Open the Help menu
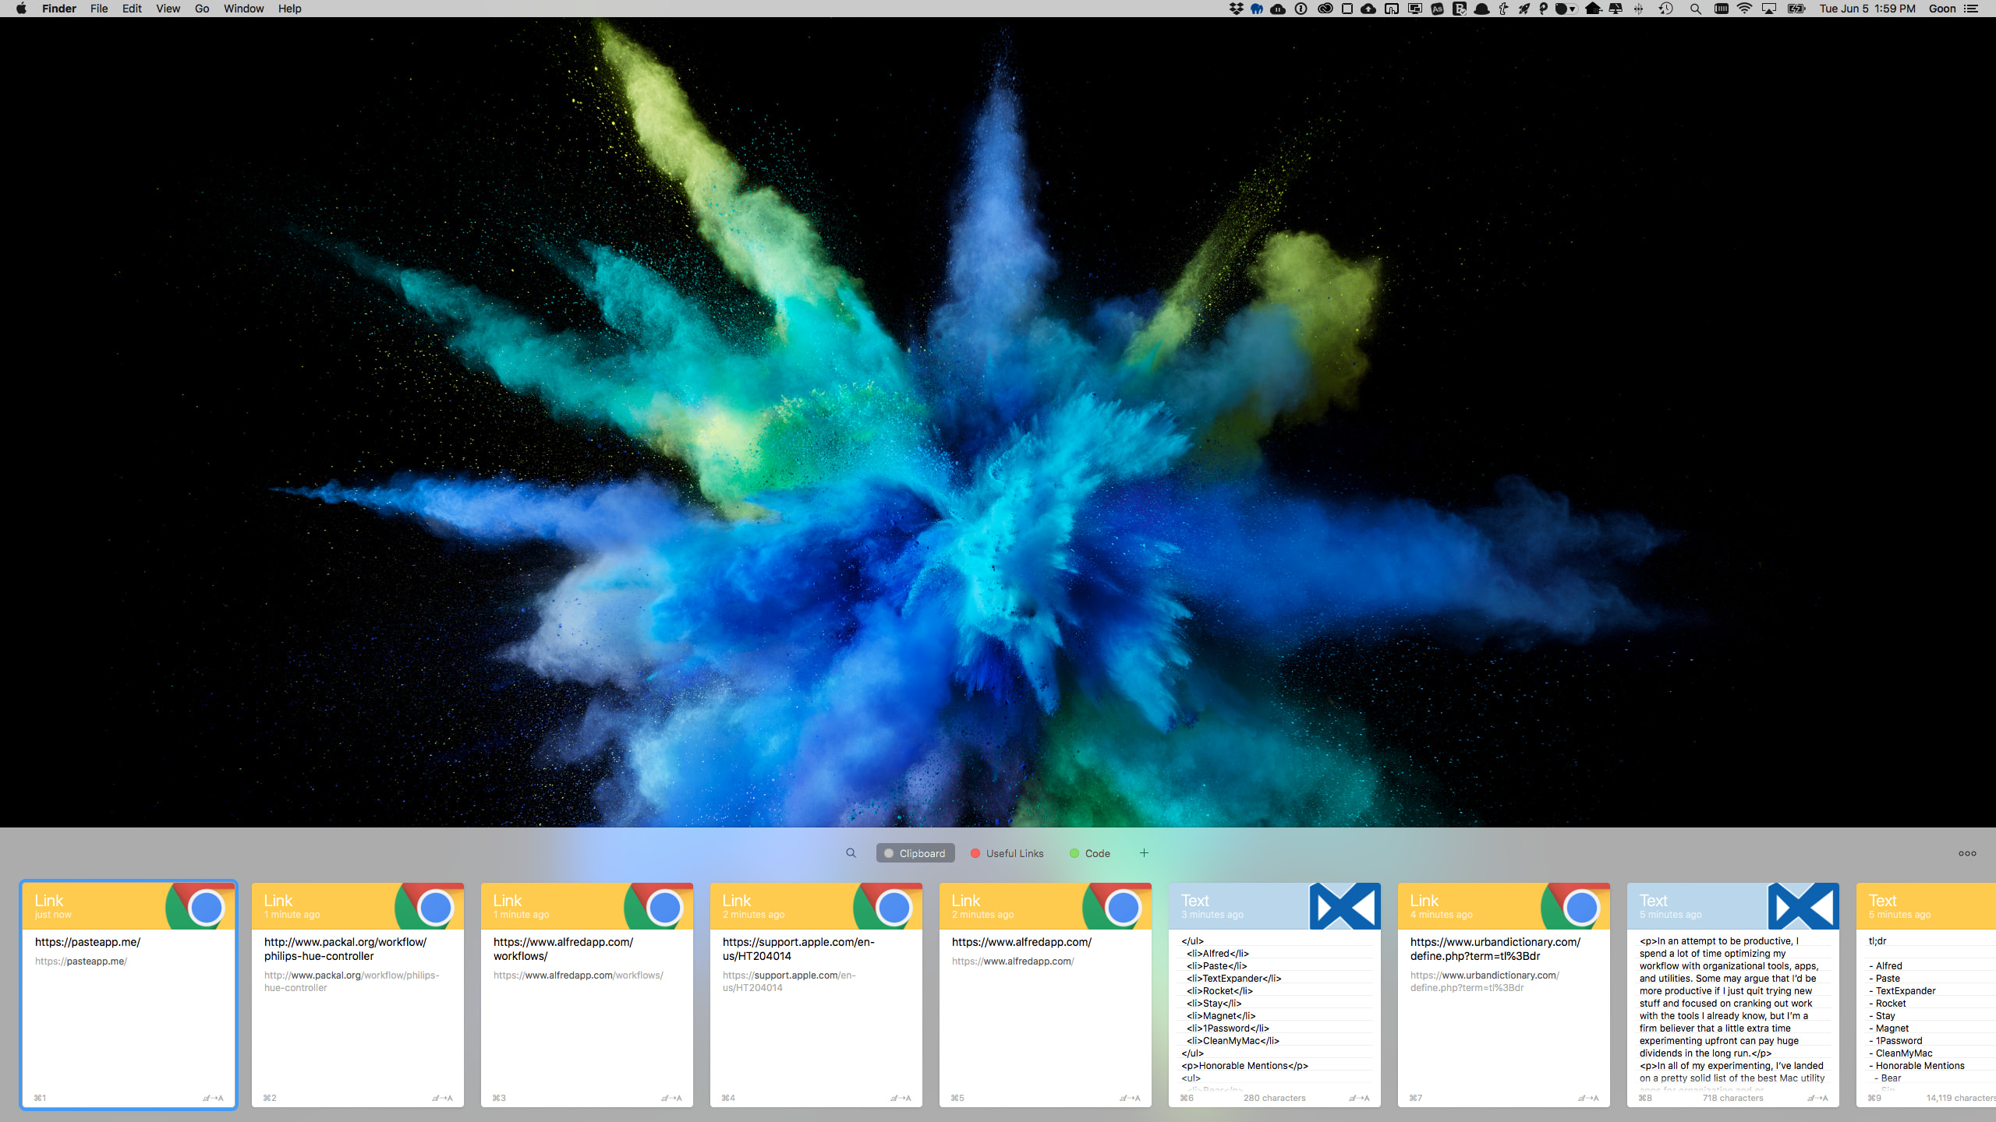 289,9
